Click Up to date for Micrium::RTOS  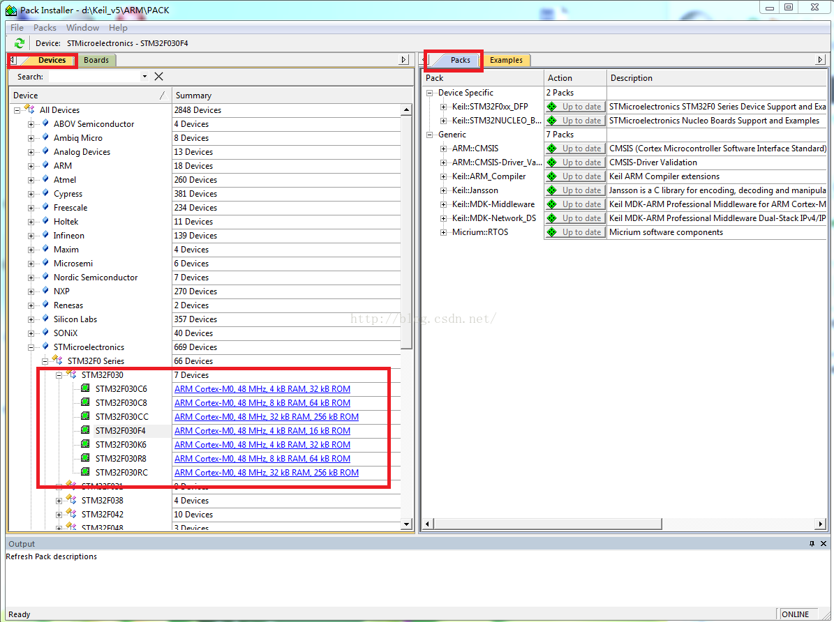coord(576,232)
